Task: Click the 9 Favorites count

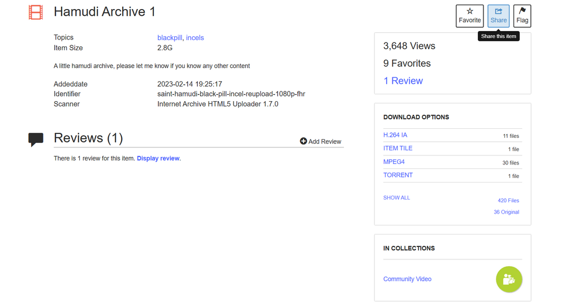Action: [407, 63]
